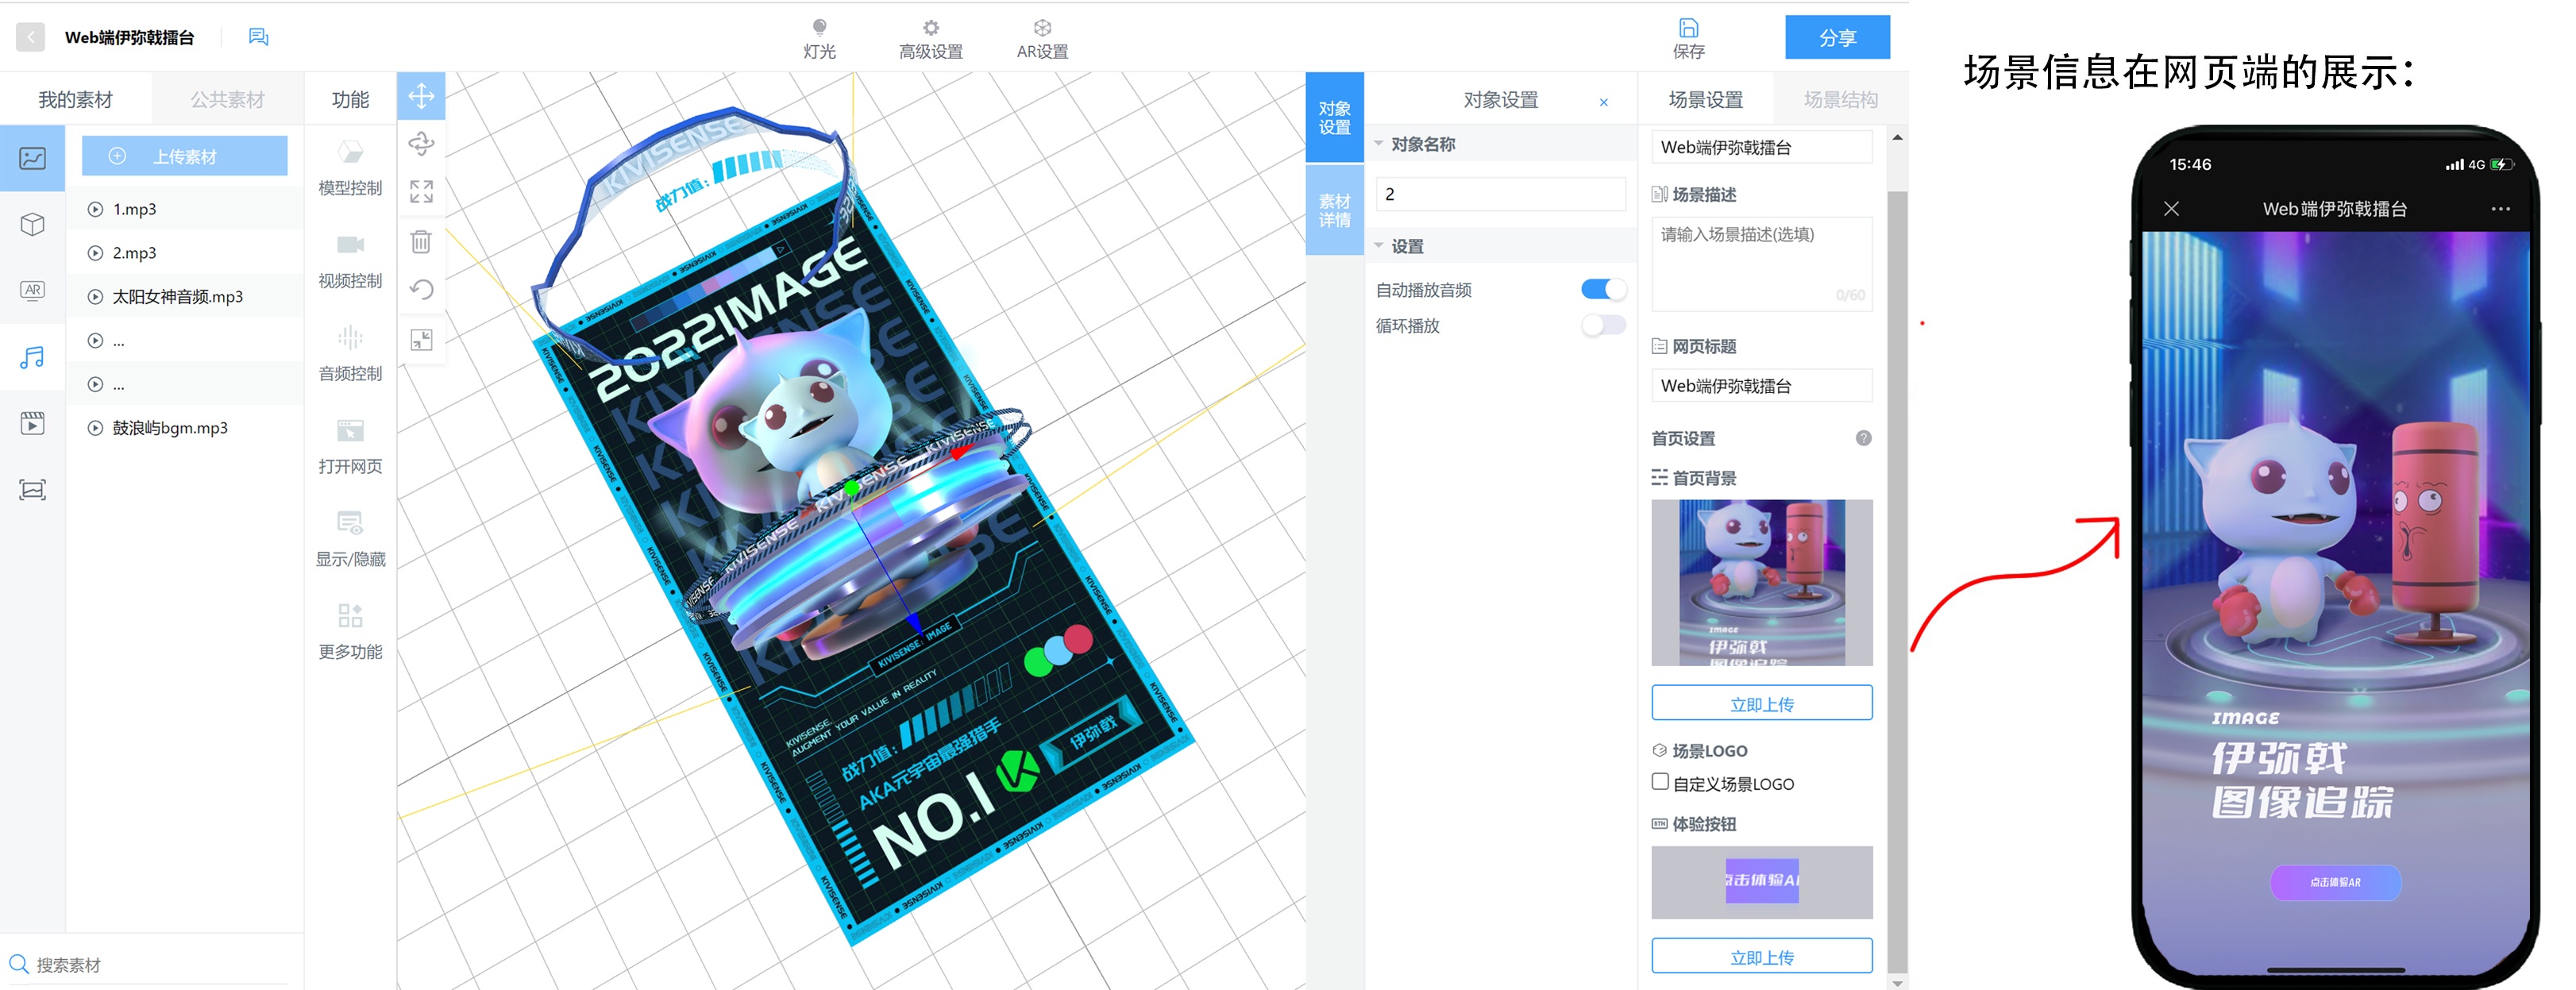The width and height of the screenshot is (2576, 990).
Task: Click the undo arrow icon
Action: [x=421, y=290]
